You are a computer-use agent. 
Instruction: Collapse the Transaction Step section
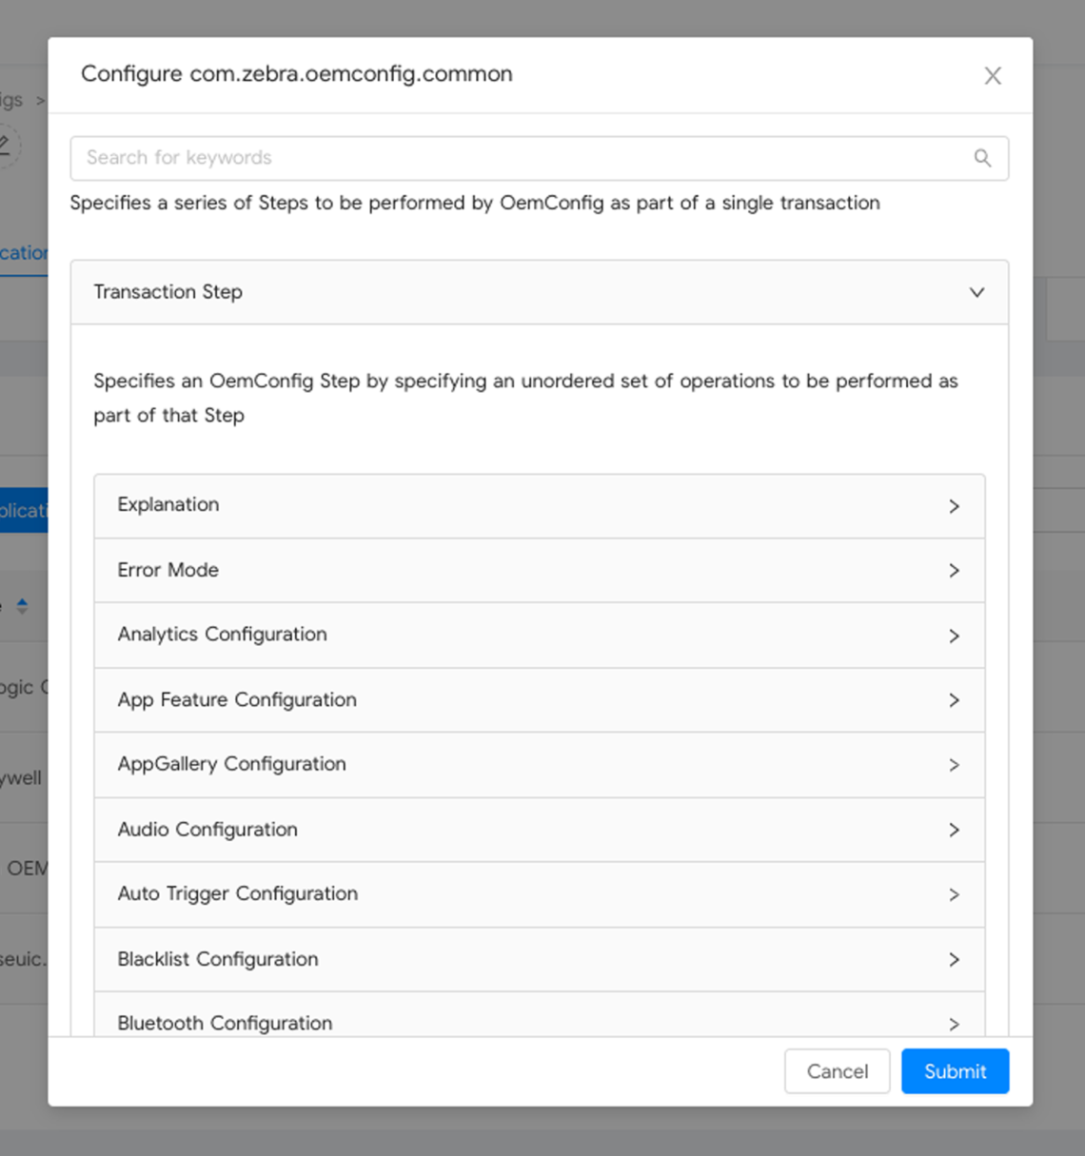(x=539, y=292)
